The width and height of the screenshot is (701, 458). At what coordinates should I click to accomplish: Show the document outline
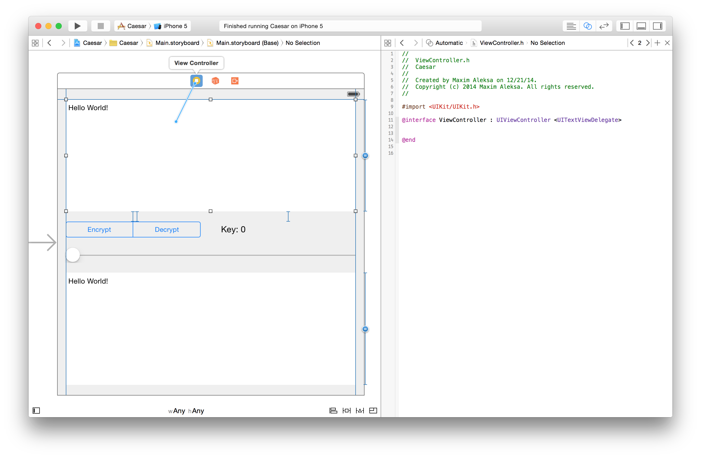coord(36,411)
